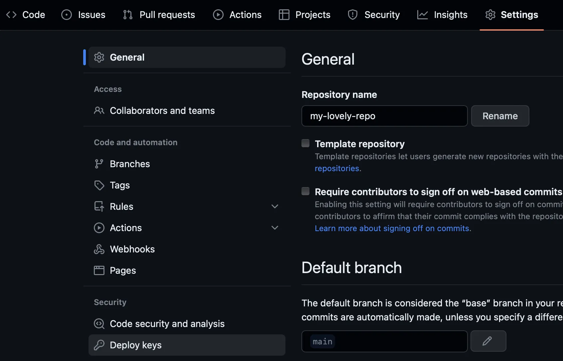Click the 'Code and automation' section label
Screen dimensions: 563x361
pos(136,143)
